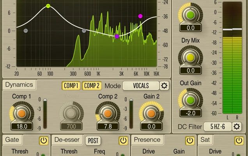Viewport: 248px width, 156px height.
Task: Select the purple EQ node near 3K
Action: [117, 37]
